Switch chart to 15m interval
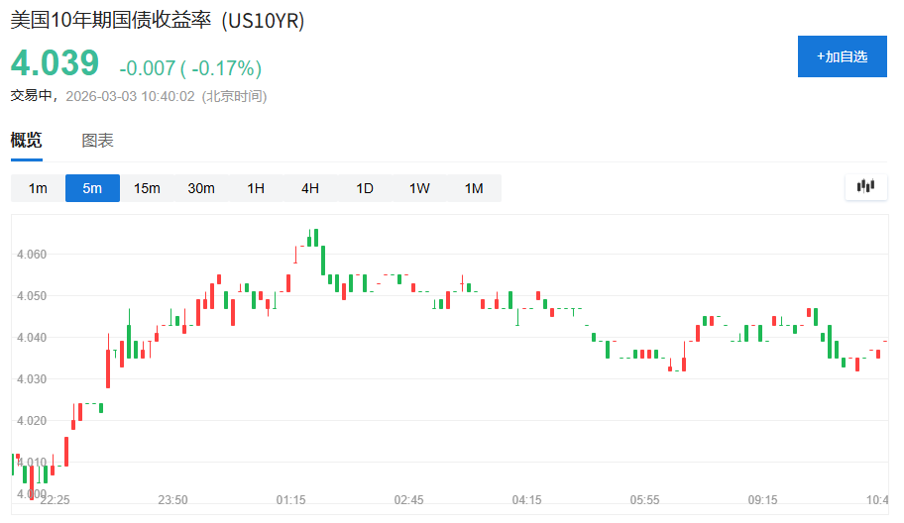Viewport: 904px width, 523px height. (x=147, y=188)
